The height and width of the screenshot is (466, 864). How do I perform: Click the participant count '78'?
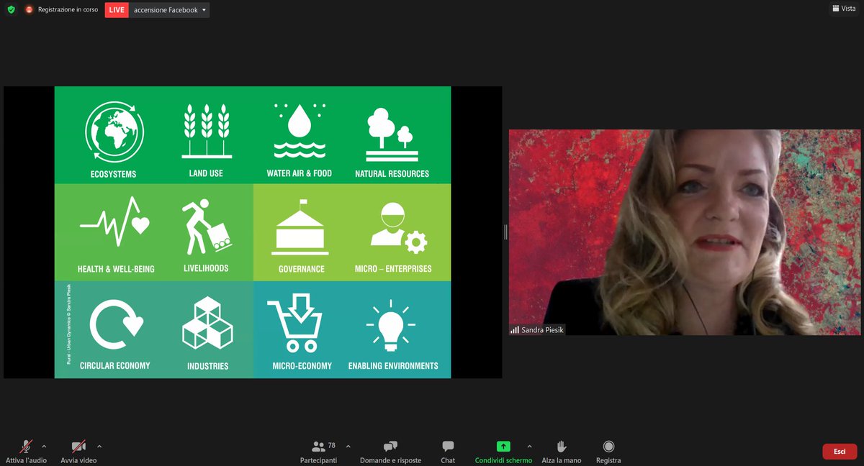pyautogui.click(x=331, y=446)
